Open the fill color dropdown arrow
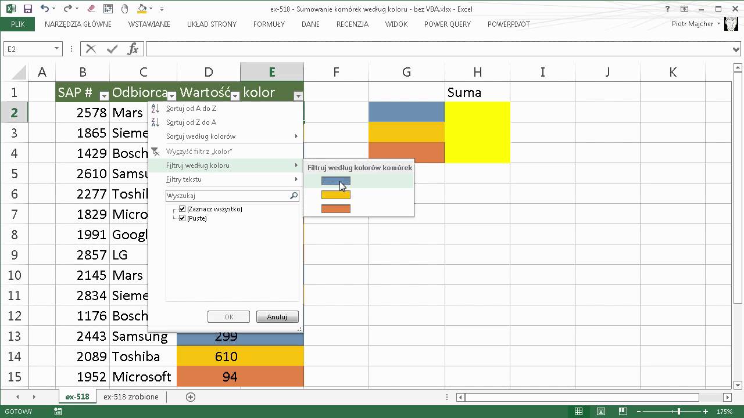744x418 pixels. pos(151,9)
